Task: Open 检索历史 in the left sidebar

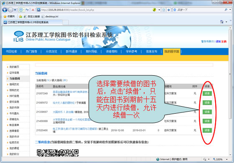Action: [14, 143]
